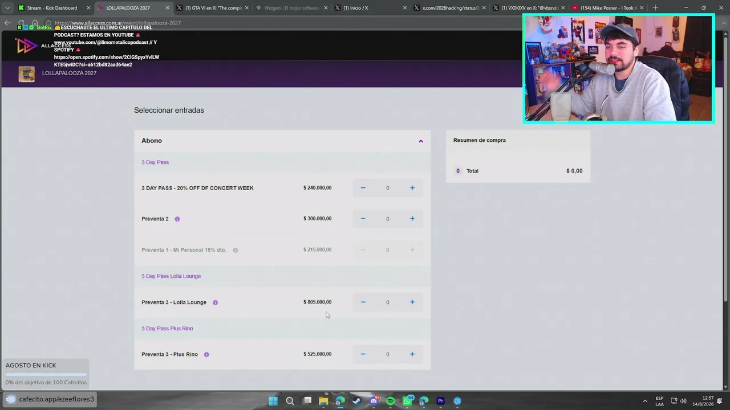Image resolution: width=730 pixels, height=410 pixels.
Task: Open the Lollapalooza event thumbnail
Action: pos(27,74)
